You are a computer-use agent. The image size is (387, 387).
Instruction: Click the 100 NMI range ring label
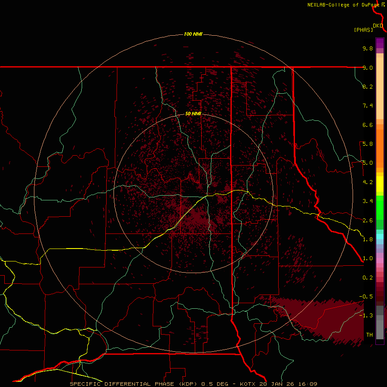pyautogui.click(x=193, y=34)
